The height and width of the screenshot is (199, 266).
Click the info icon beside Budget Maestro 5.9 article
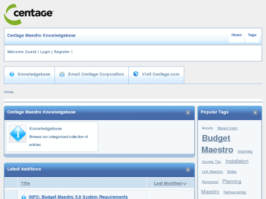pyautogui.click(x=24, y=197)
